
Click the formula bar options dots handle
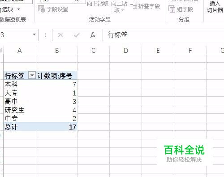click(45, 35)
